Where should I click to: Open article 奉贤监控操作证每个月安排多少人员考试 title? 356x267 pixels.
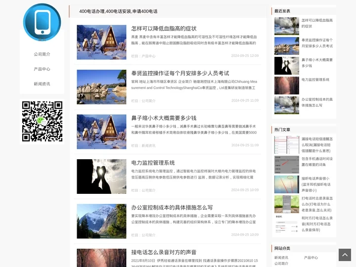pyautogui.click(x=180, y=73)
